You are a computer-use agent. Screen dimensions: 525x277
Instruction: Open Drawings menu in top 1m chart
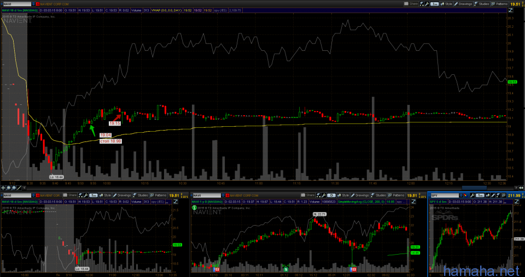[463, 4]
